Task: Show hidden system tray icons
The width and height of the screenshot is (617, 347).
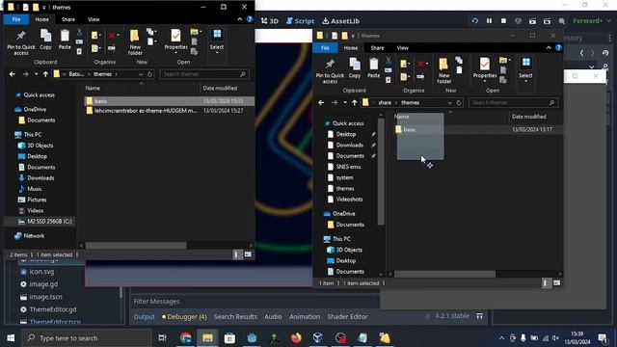Action: pos(501,338)
